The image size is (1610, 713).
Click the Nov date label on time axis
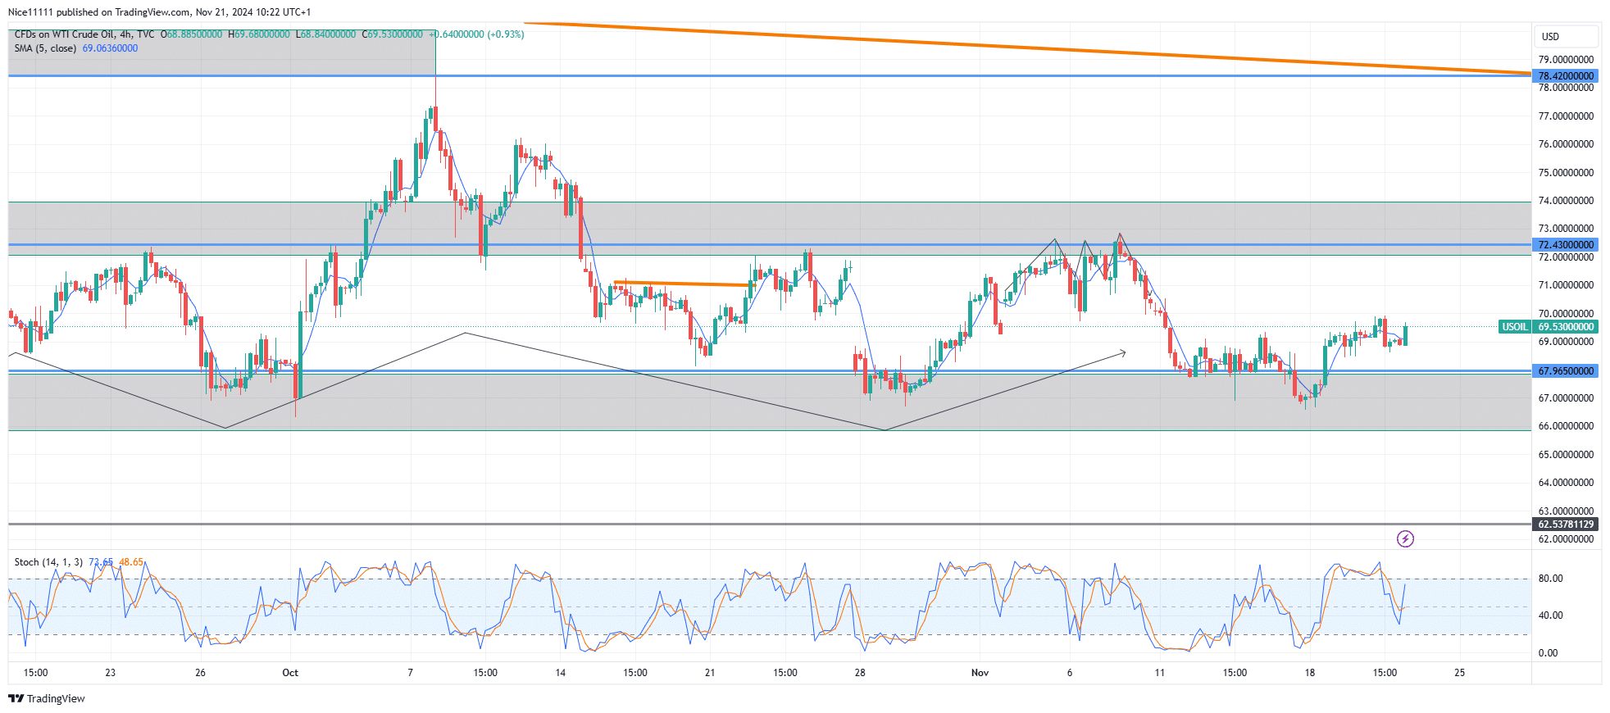coord(980,673)
